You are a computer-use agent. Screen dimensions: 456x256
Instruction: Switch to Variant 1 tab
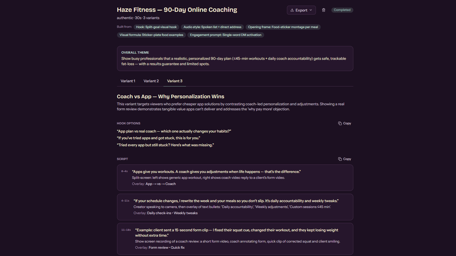[x=128, y=81]
